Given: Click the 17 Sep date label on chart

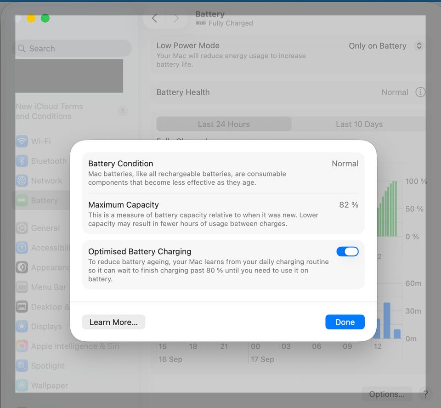Looking at the screenshot, I should coord(262,359).
